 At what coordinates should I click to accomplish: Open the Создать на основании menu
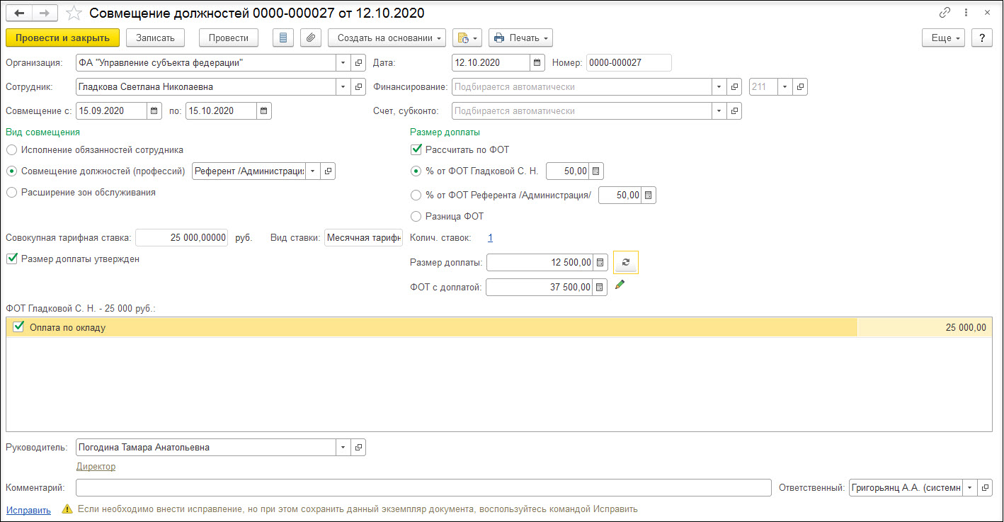pos(387,38)
